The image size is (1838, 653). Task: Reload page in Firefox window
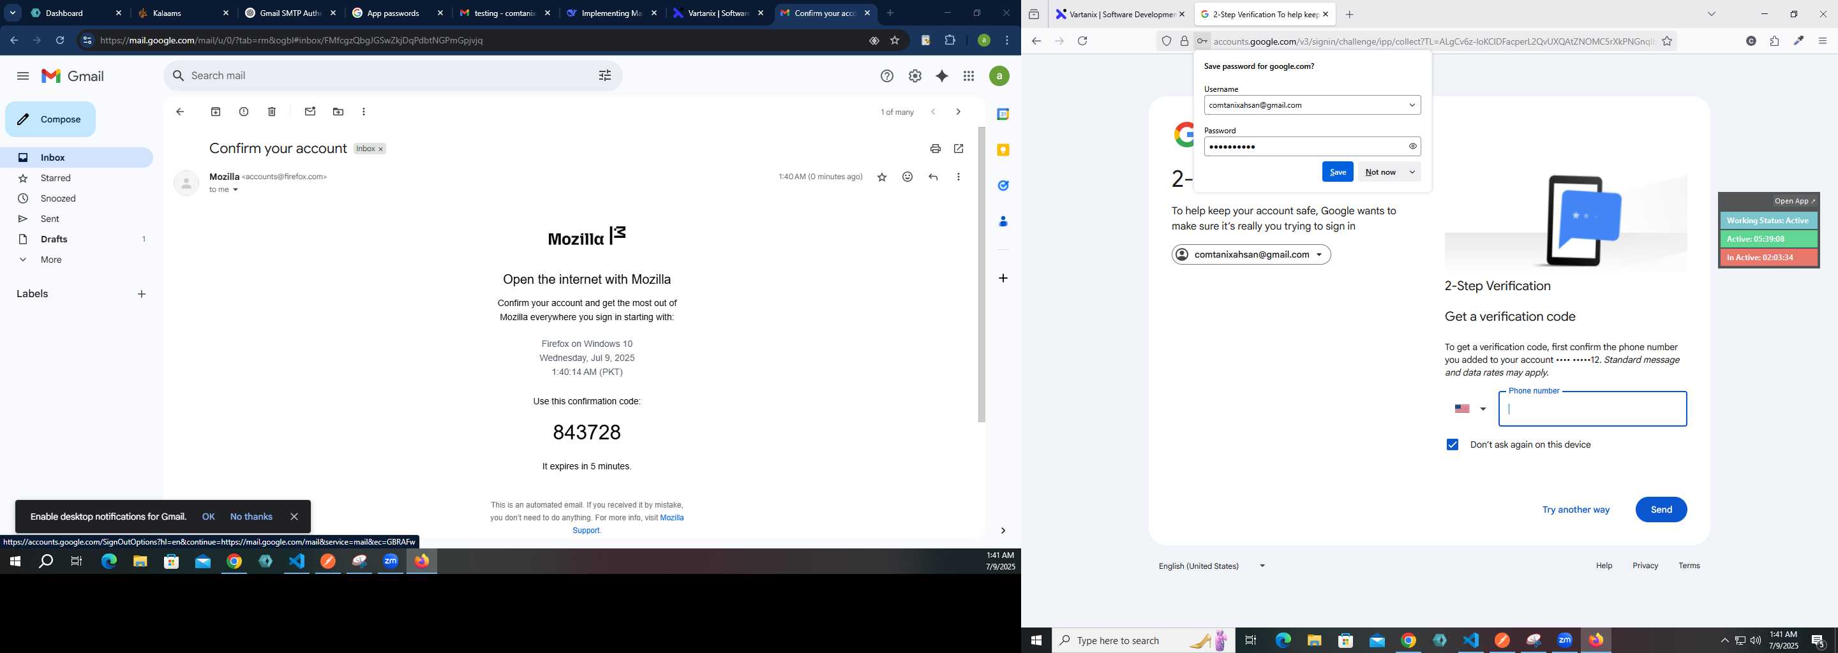[x=1082, y=41]
